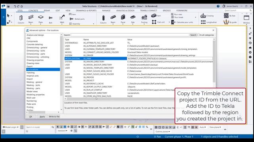Open the Auto snap dropdown
The height and width of the screenshot is (142, 254).
pos(203,127)
